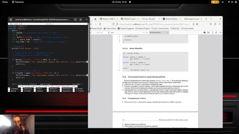Switch to the 1400 задач tab
239x134 pixels.
(x=192, y=19)
